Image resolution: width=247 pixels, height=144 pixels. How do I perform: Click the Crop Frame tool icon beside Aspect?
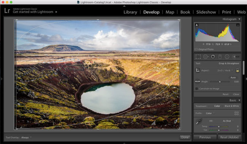198,70
